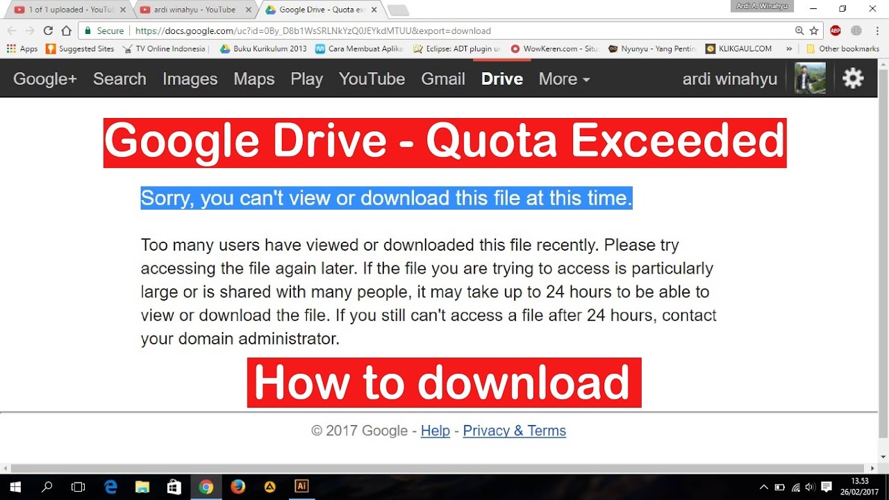889x500 pixels.
Task: Show hidden system tray icons
Action: (764, 487)
